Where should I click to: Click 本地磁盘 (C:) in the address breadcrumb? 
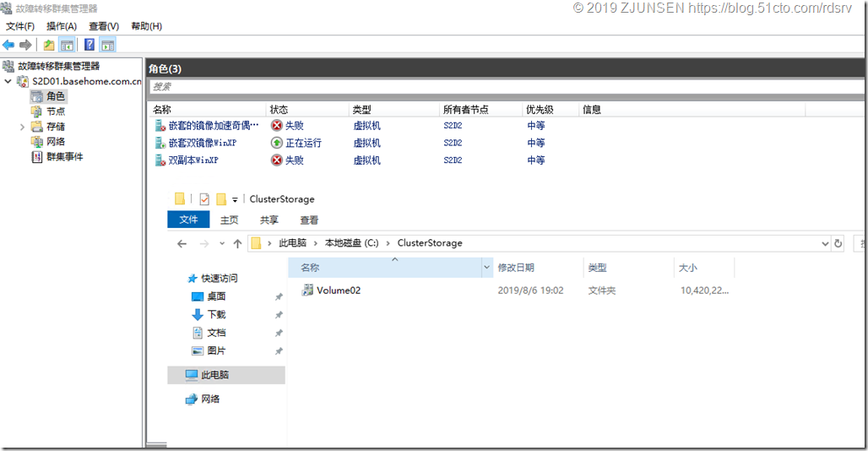pos(351,243)
